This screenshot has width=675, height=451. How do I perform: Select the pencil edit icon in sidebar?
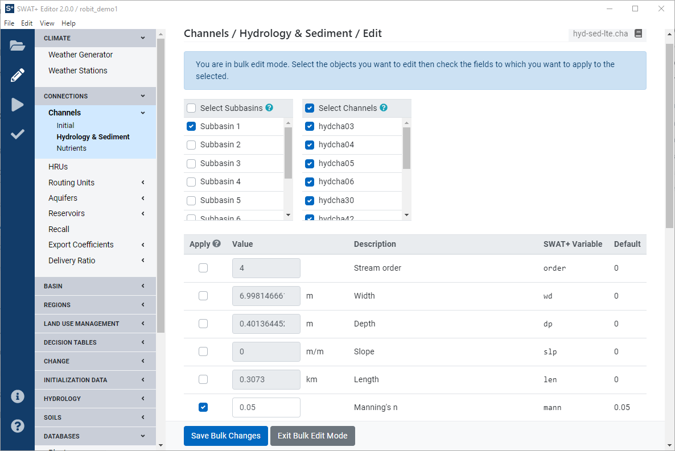pos(17,75)
